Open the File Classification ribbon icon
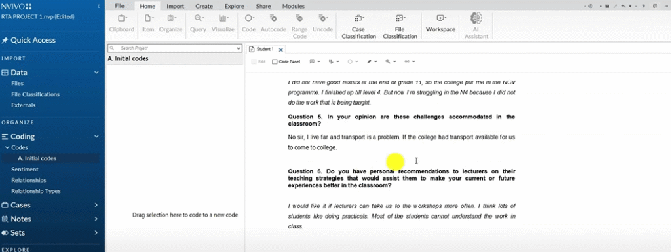This screenshot has height=252, width=671. tap(400, 26)
